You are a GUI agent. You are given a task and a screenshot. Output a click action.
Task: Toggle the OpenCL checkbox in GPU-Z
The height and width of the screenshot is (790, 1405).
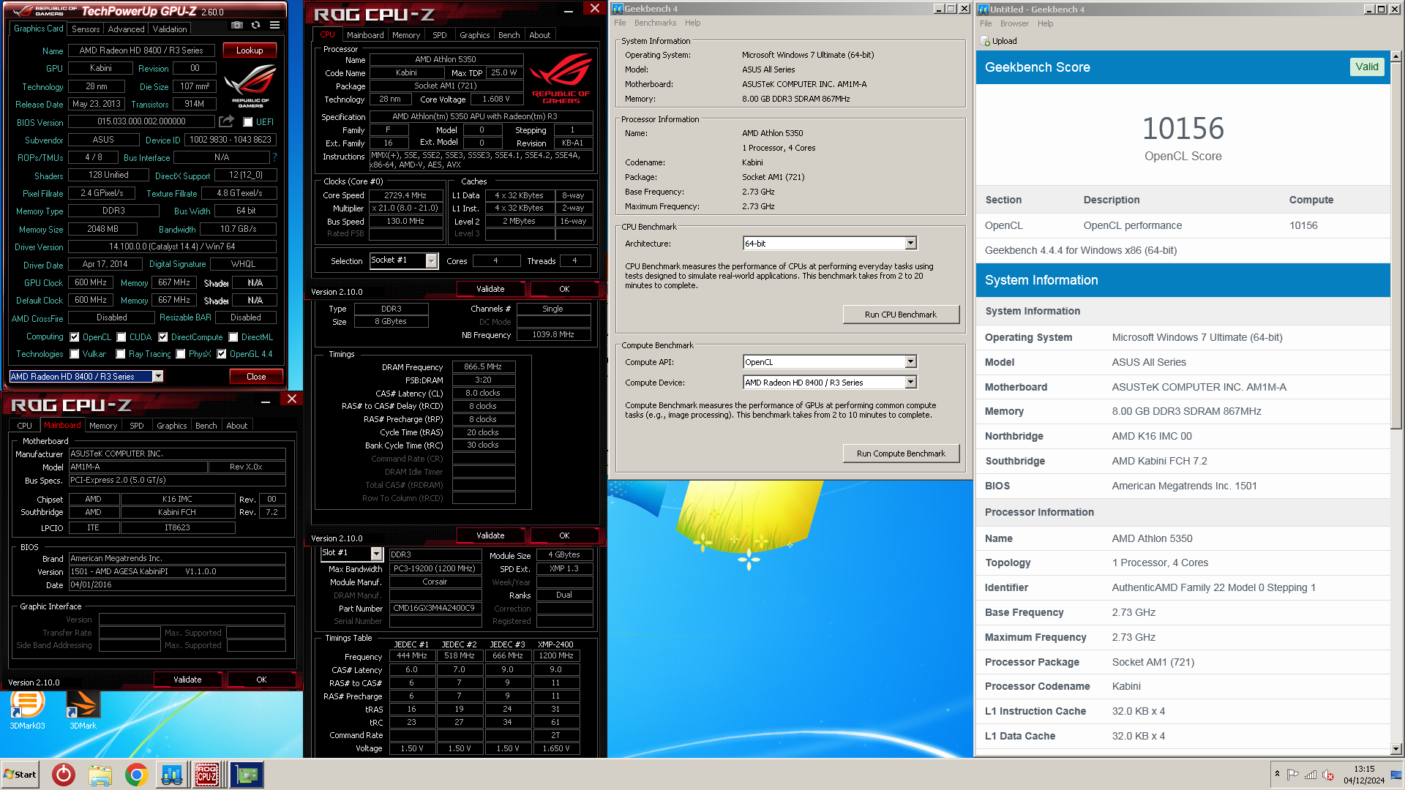(x=75, y=337)
